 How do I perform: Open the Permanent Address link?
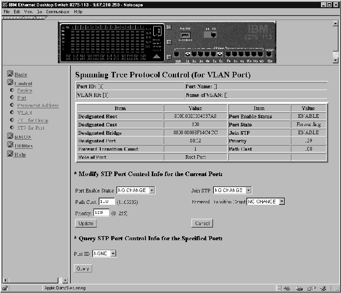click(x=38, y=106)
